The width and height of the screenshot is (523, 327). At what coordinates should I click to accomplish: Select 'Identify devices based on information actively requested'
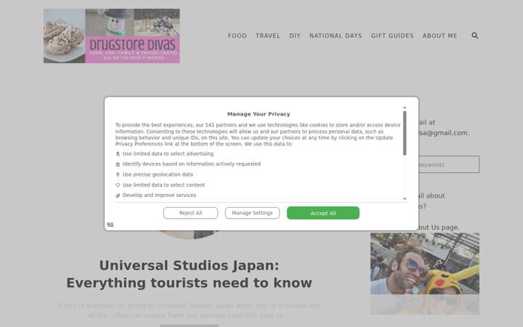[192, 164]
